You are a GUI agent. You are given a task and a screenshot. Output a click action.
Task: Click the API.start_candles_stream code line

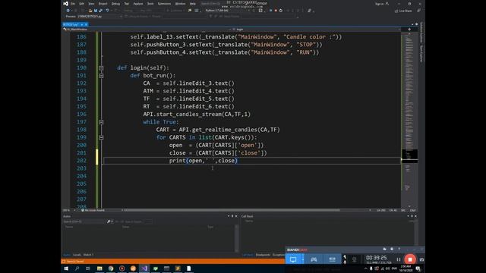[197, 115]
